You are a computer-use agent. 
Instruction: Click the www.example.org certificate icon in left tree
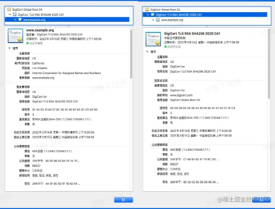pyautogui.click(x=20, y=19)
